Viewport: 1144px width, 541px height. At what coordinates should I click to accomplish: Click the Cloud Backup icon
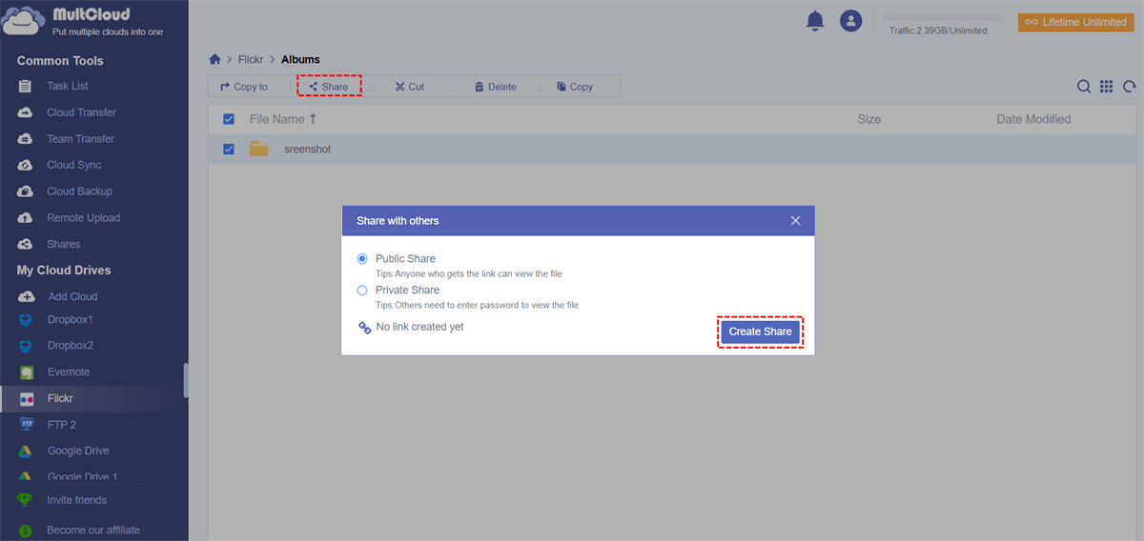26,191
